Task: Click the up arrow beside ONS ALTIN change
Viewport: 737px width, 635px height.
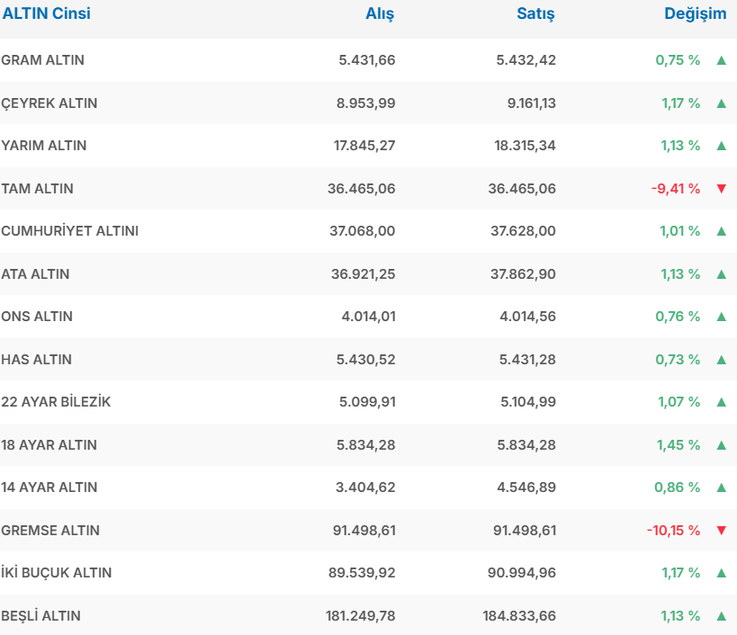Action: [721, 317]
